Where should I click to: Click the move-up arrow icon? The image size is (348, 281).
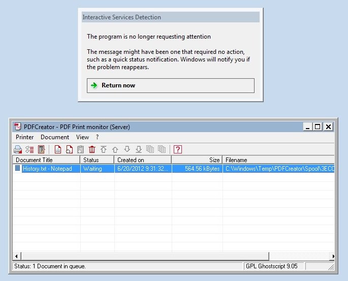pos(115,149)
